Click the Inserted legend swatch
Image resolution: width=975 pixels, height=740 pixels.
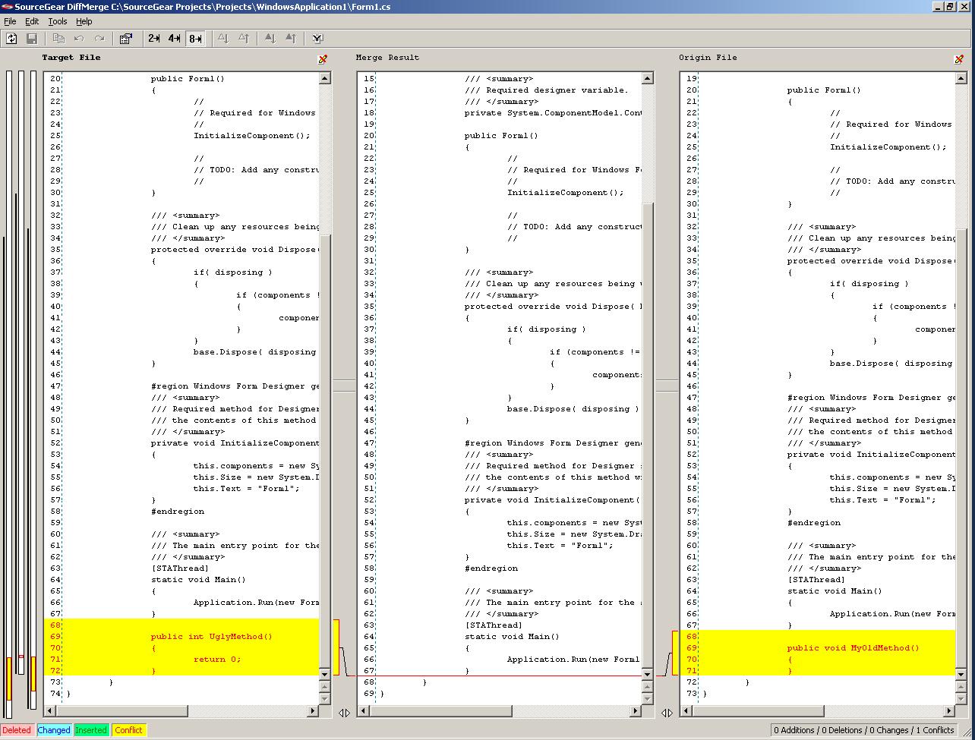[x=91, y=730]
